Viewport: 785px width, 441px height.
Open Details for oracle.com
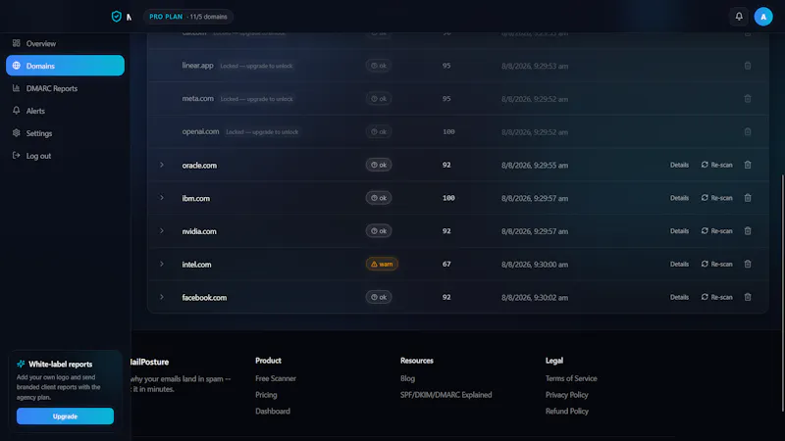pyautogui.click(x=679, y=165)
